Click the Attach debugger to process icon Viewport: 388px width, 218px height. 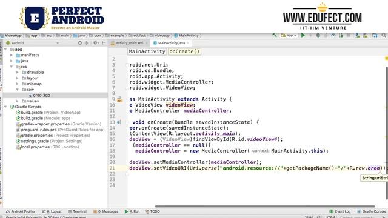[341, 35]
